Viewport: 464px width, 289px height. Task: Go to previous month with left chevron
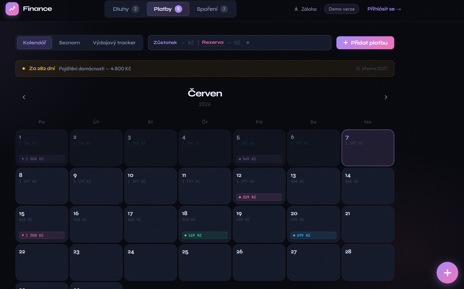(24, 97)
